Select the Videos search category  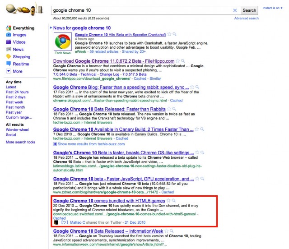pos(19,42)
